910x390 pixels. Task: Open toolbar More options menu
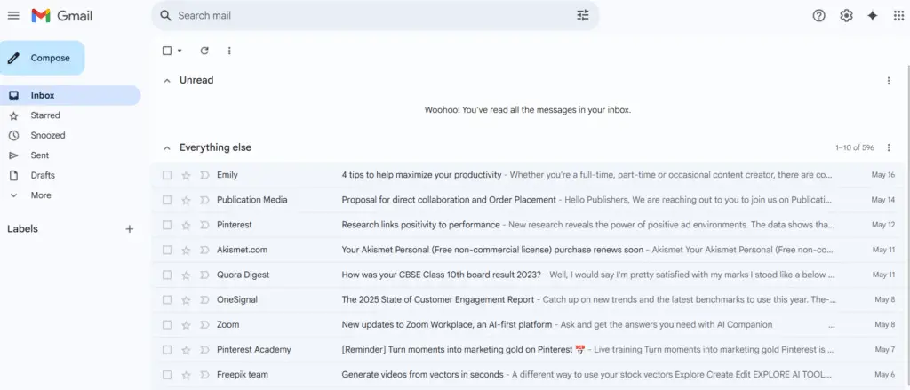pos(229,51)
